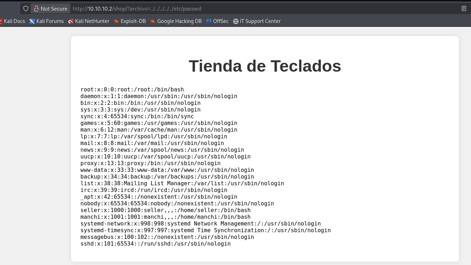The image size is (471, 265).
Task: Click the Tienda de Teclados heading
Action: (x=265, y=66)
